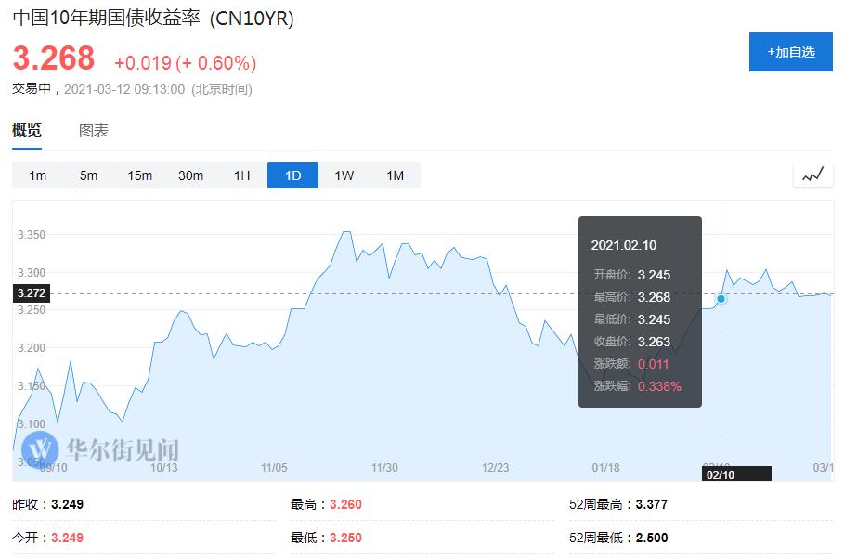857x558 pixels.
Task: Click the +加自选 button
Action: click(791, 52)
